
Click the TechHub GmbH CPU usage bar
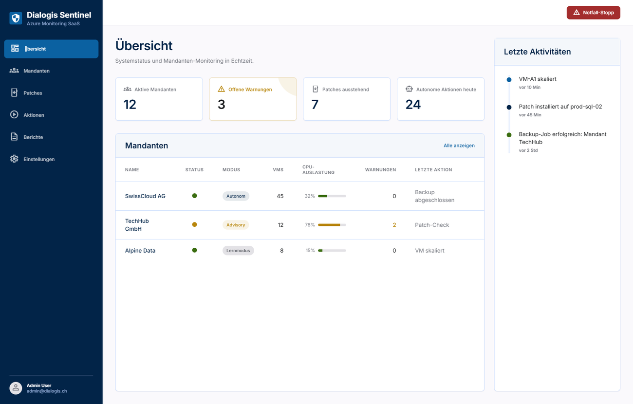pos(332,225)
